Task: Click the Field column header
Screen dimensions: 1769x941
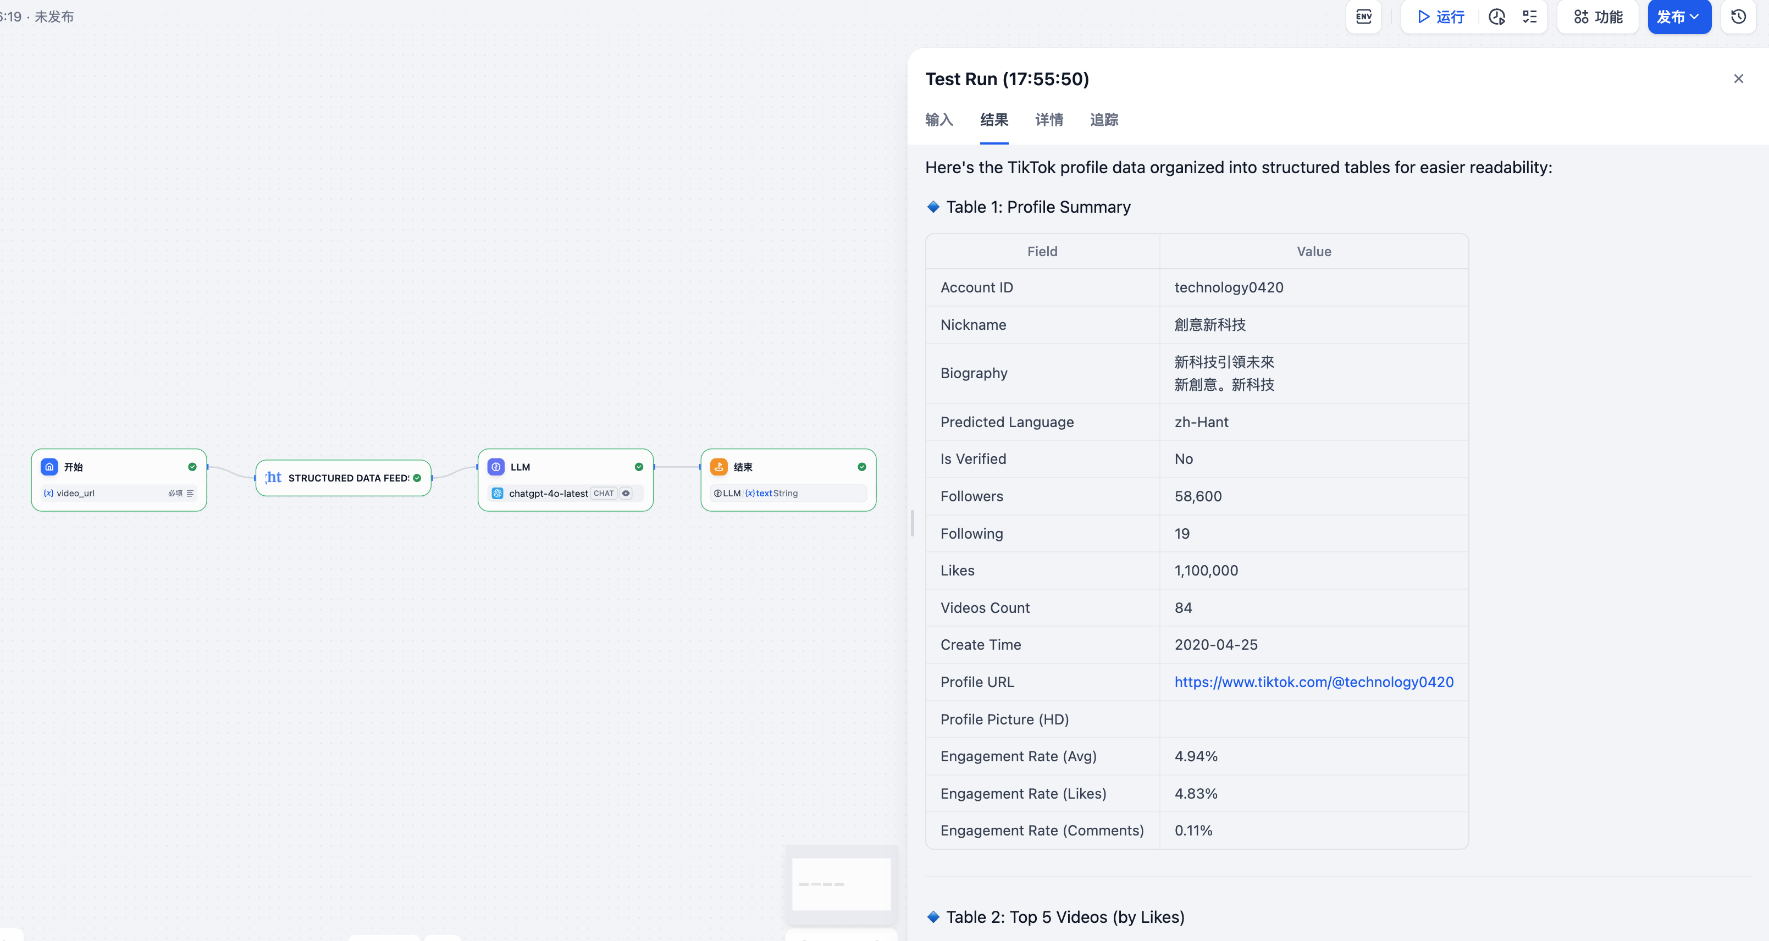Action: [x=1042, y=251]
